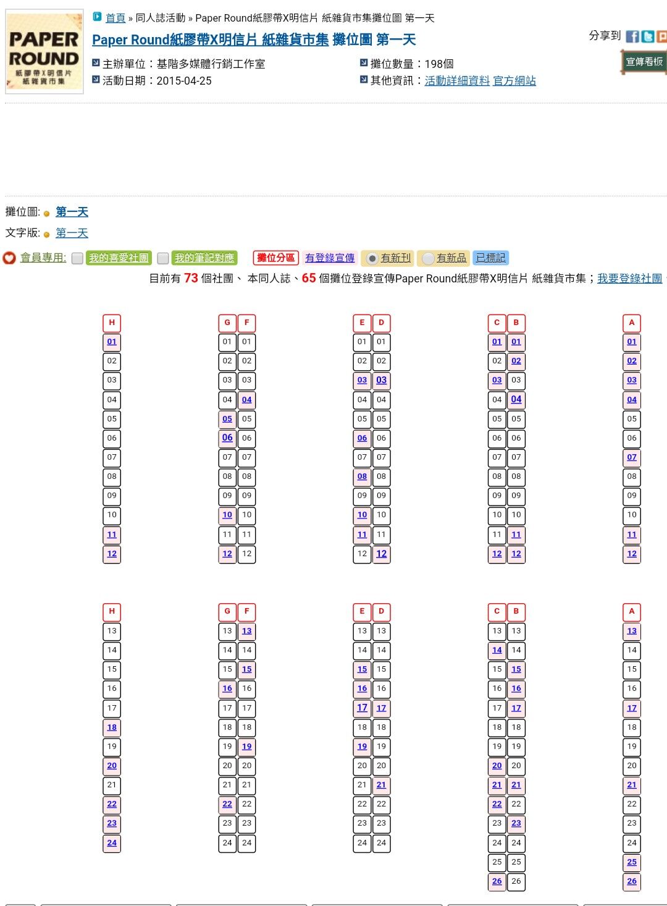Visit the 官方網站 link
The width and height of the screenshot is (667, 906).
514,81
